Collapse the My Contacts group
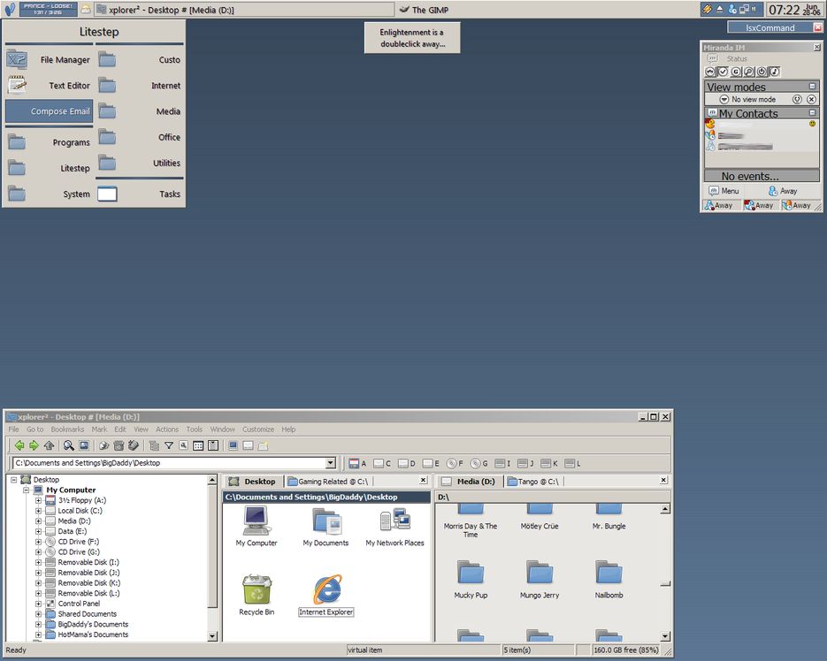827x661 pixels. coord(812,112)
